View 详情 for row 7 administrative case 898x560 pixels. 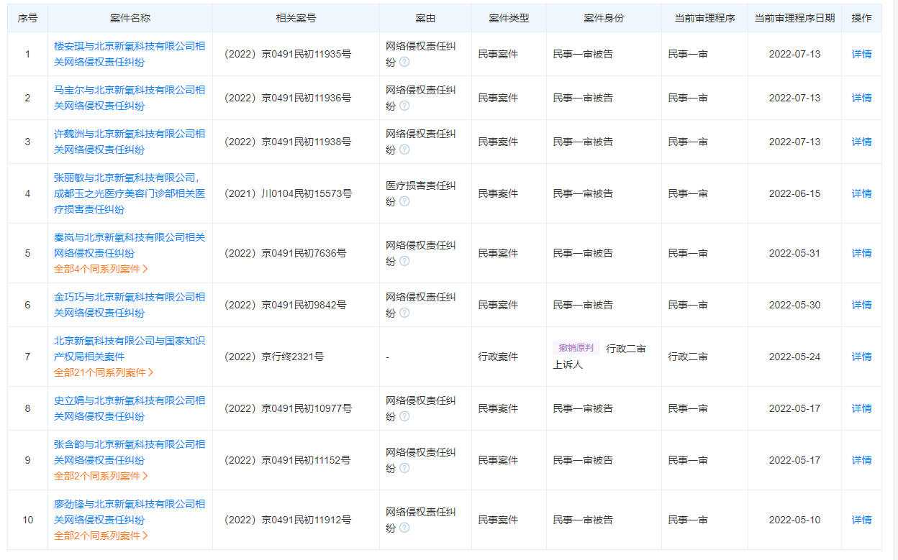click(861, 357)
